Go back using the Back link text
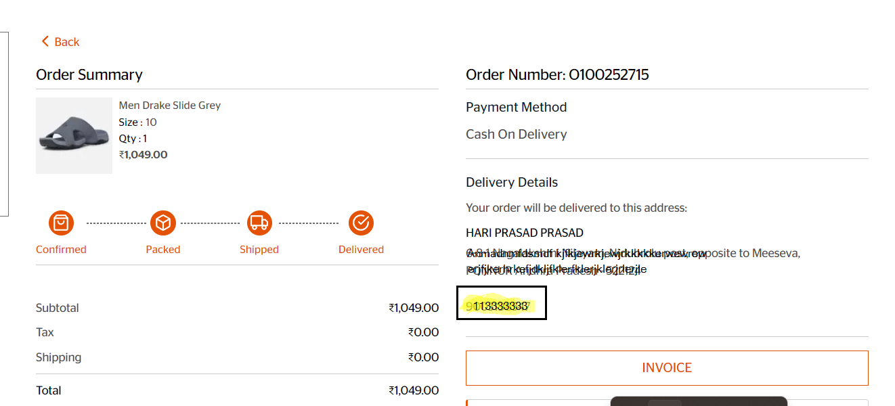 tap(66, 42)
